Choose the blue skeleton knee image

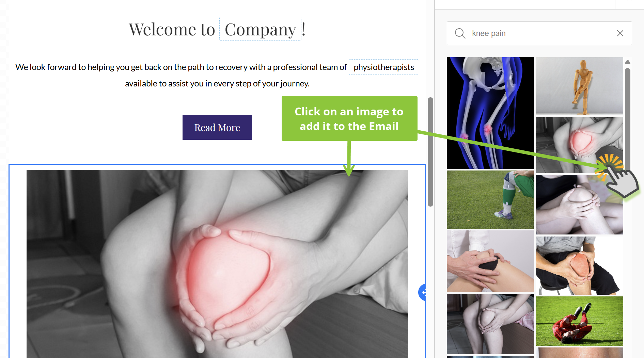coord(490,113)
